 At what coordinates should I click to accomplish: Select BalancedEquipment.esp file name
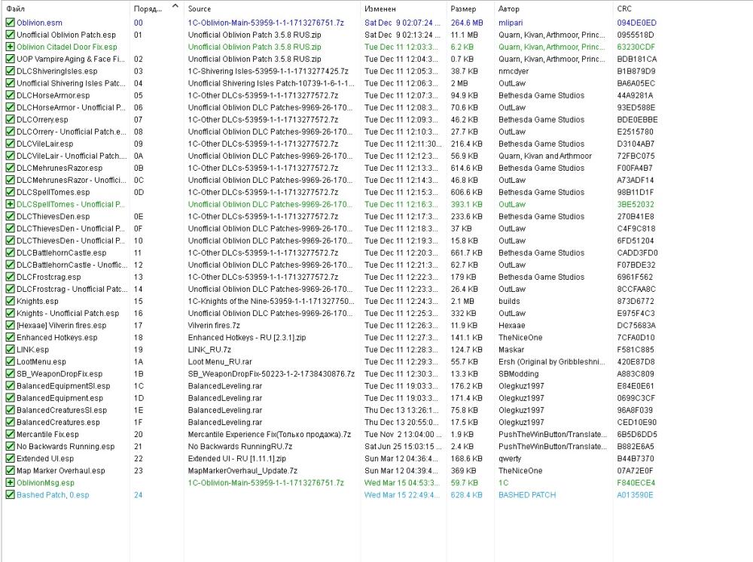pyautogui.click(x=59, y=398)
